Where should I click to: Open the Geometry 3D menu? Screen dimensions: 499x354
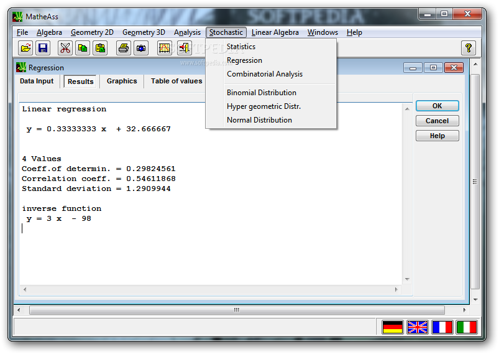[x=144, y=32]
